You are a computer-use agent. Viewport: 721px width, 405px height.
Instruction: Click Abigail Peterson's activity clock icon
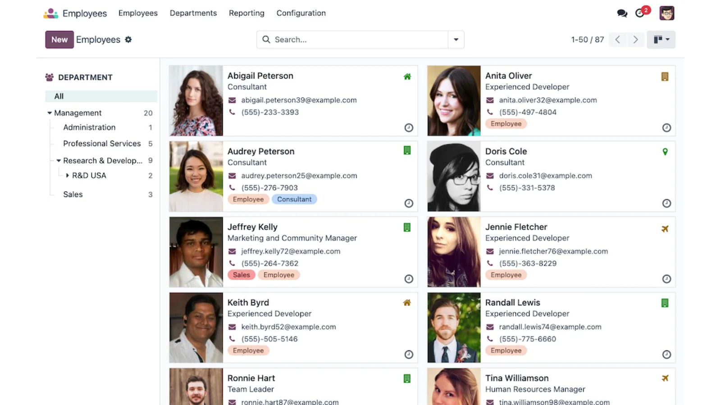[409, 128]
